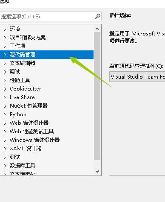Expand the 源代码管理 node arrow
The height and width of the screenshot is (202, 165).
[x=5, y=55]
